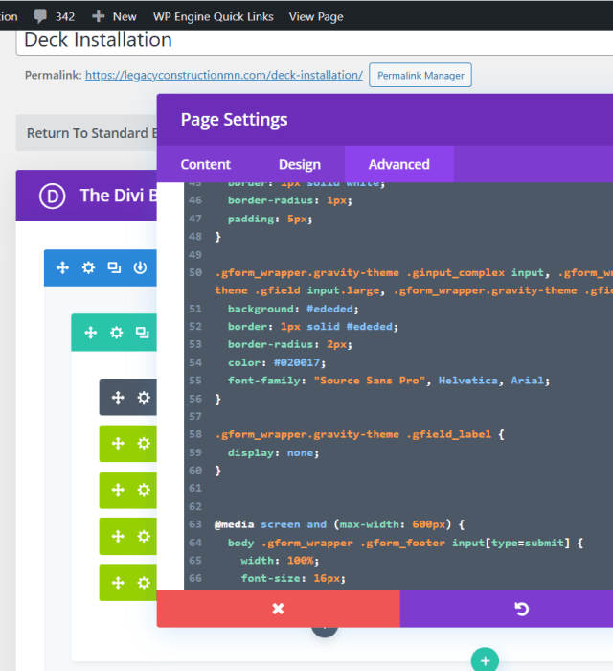The height and width of the screenshot is (671, 613).
Task: Click move icon on first green module
Action: pos(118,443)
